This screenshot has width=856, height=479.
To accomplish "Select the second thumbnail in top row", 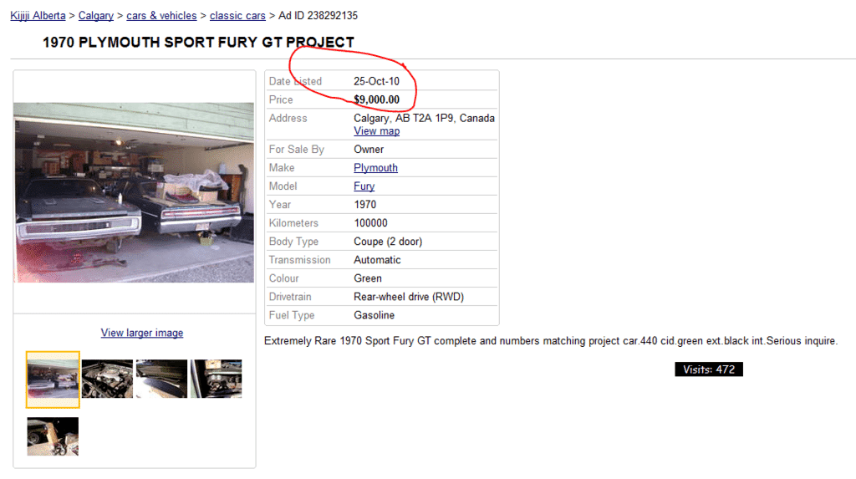I will [x=107, y=379].
